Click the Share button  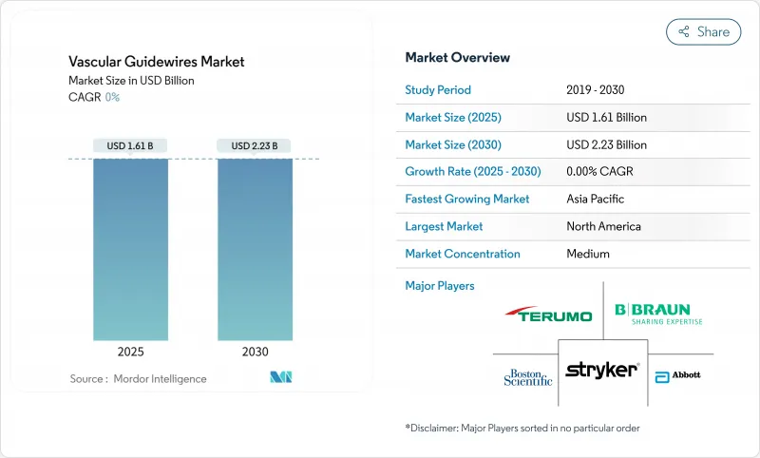click(704, 31)
